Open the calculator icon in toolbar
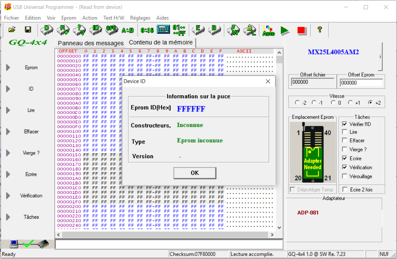The image size is (397, 259). (163, 30)
